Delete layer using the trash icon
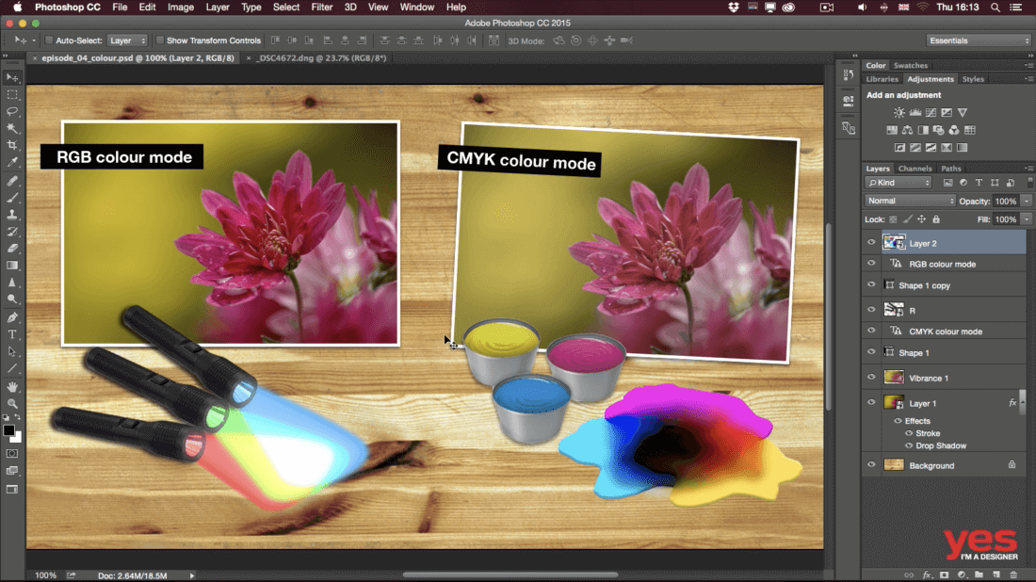Viewport: 1036px width, 582px height. (1013, 574)
